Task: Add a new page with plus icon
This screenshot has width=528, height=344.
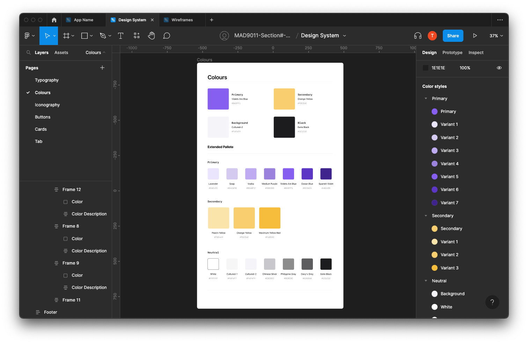Action: (x=102, y=68)
